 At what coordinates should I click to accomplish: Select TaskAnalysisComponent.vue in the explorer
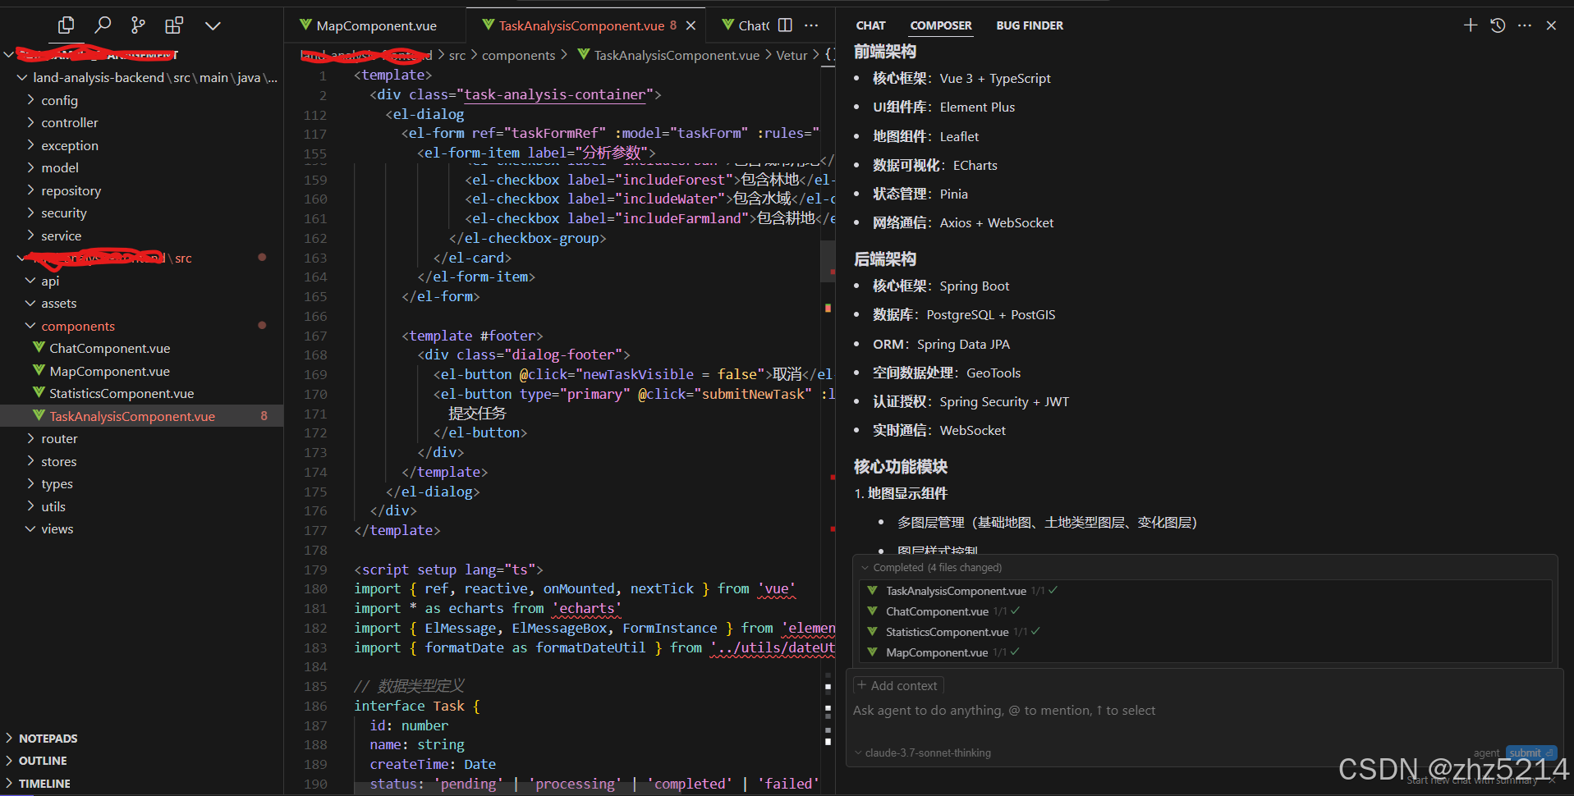point(131,416)
